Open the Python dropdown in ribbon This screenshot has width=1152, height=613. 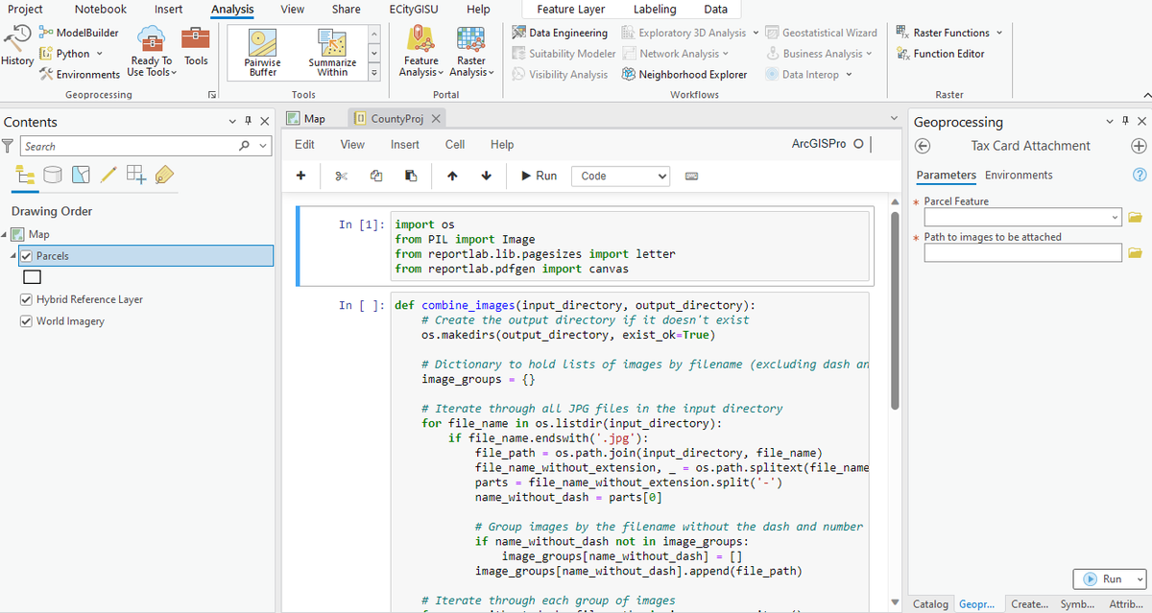click(x=99, y=54)
